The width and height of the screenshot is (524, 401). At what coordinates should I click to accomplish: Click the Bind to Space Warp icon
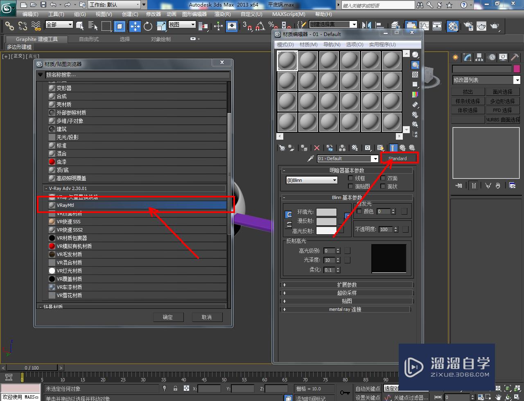tap(36, 26)
